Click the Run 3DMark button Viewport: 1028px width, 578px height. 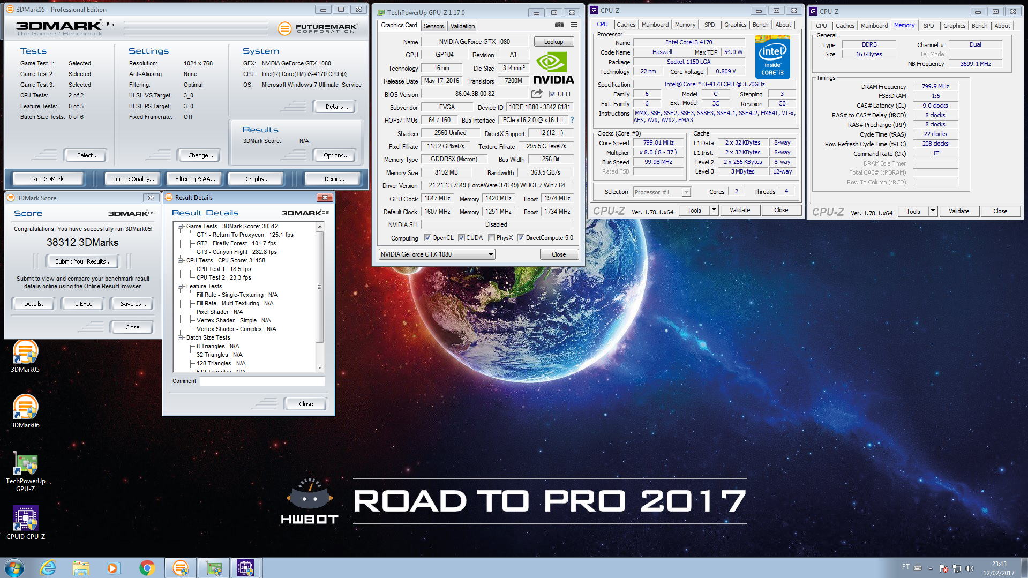(x=48, y=179)
